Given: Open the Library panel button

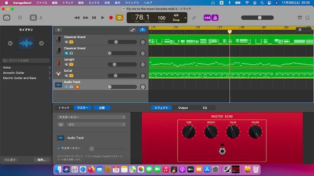Looking at the screenshot, I should coord(7,18).
